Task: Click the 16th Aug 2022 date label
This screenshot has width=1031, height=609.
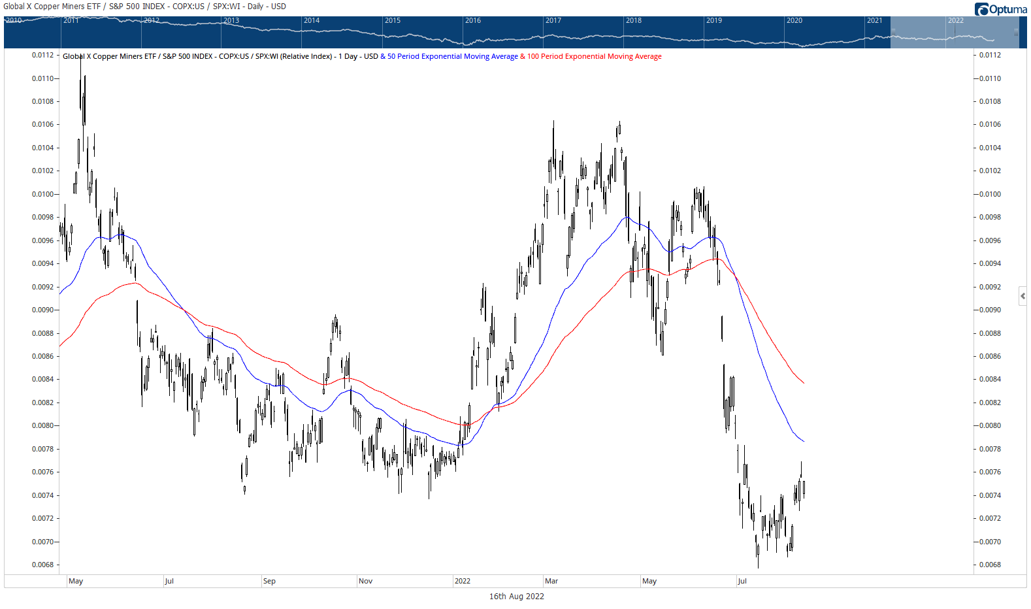Action: 516,596
